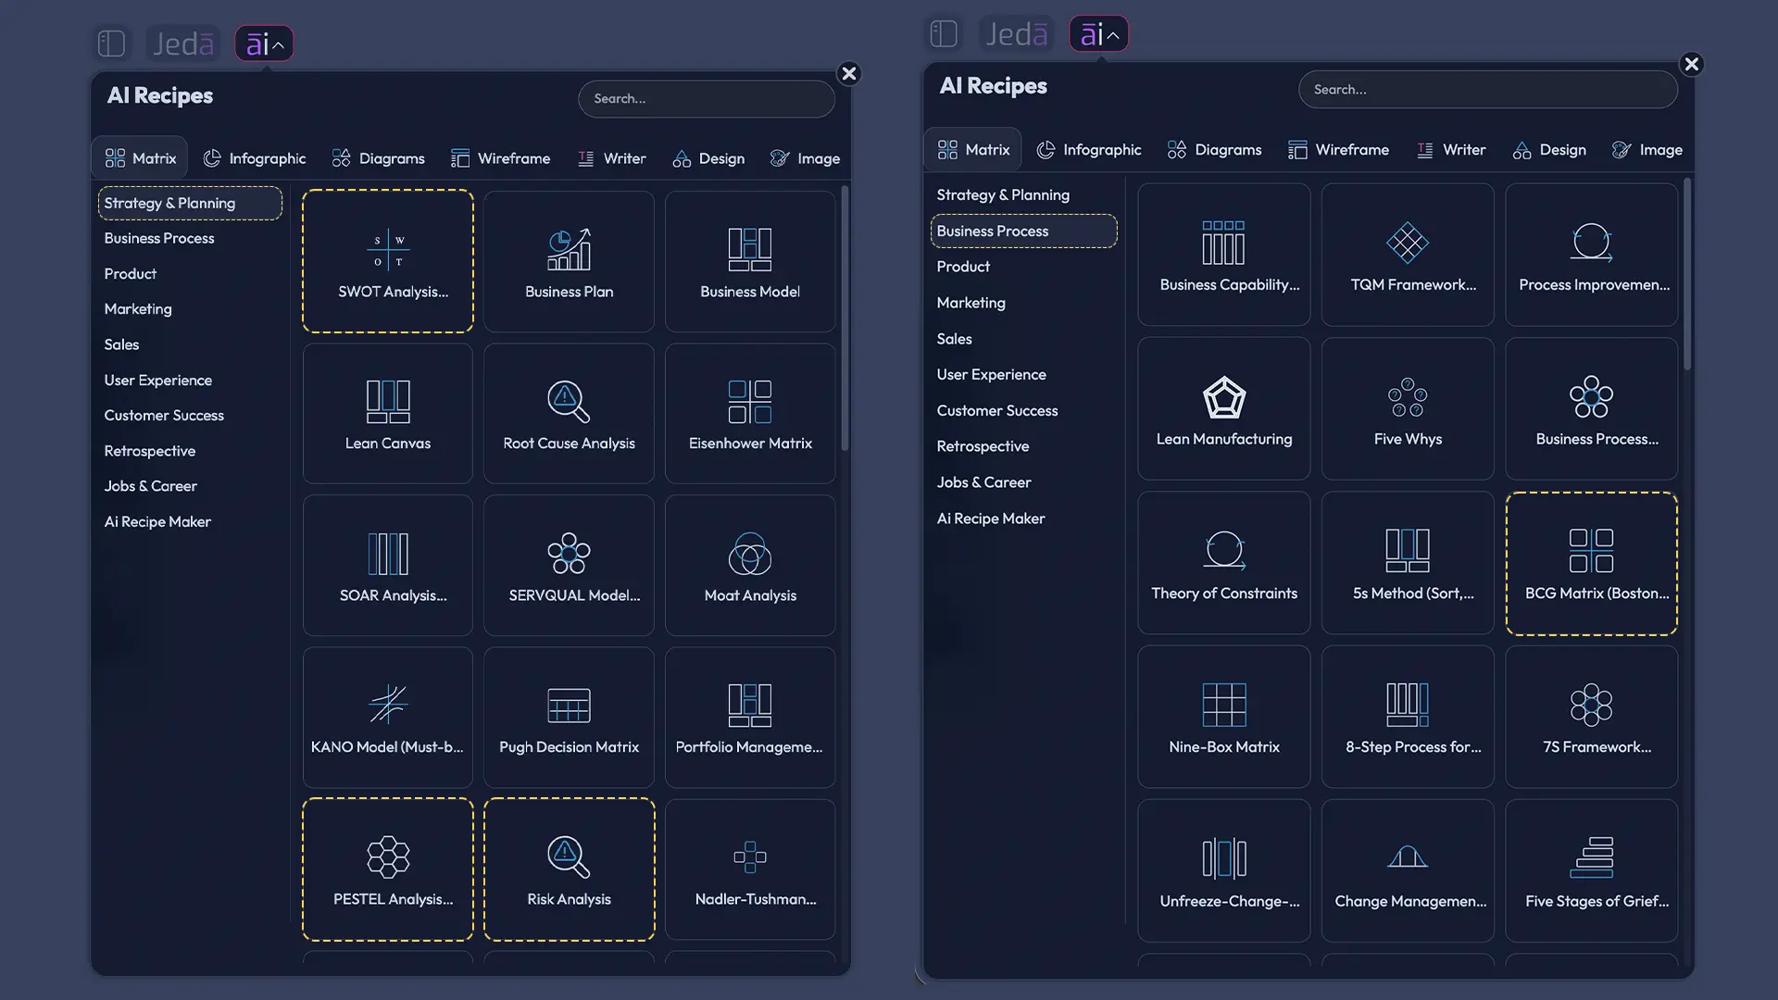Open the Eisenhower Matrix recipe
The width and height of the screenshot is (1778, 1000).
pyautogui.click(x=750, y=413)
